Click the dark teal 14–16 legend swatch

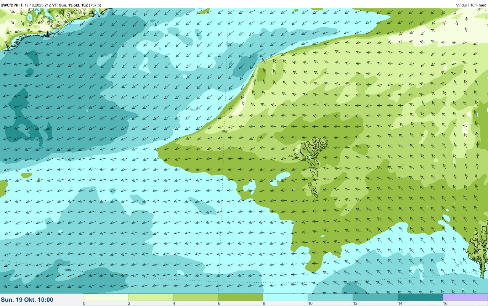[421, 297]
